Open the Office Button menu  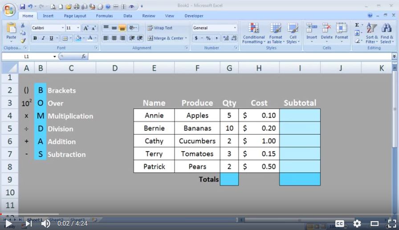tap(9, 10)
